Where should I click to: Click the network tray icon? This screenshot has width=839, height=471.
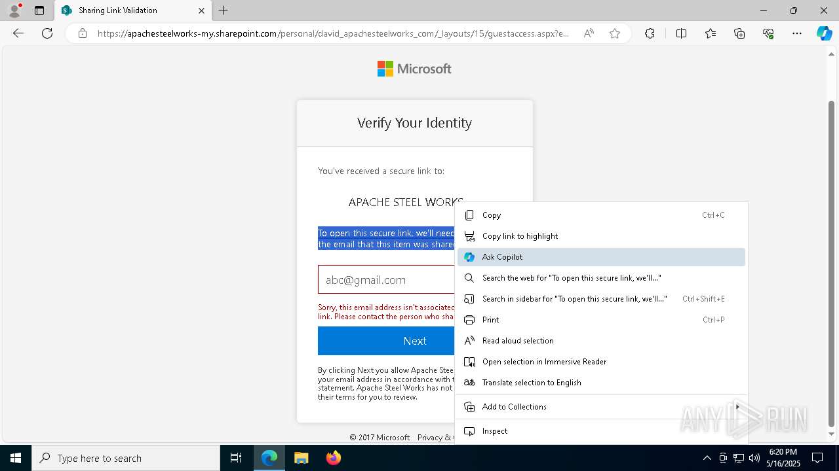tap(738, 458)
